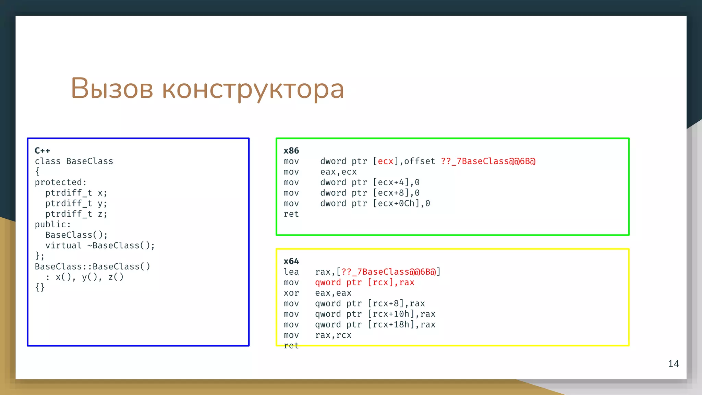The height and width of the screenshot is (395, 702).
Task: Click the red "??_7BaseClass@@6B@" symbol in the x86 listing
Action: [x=488, y=161]
